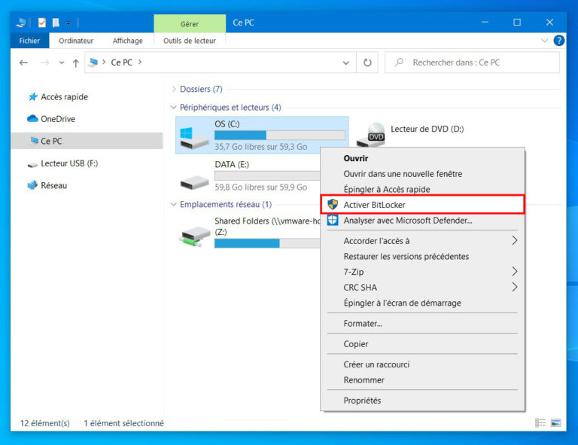The height and width of the screenshot is (445, 578).
Task: Switch to large icons view in status bar
Action: (556, 423)
